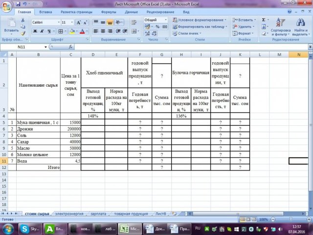313x235 pixels.
Task: Decrease font size with small A
Action: coord(85,23)
